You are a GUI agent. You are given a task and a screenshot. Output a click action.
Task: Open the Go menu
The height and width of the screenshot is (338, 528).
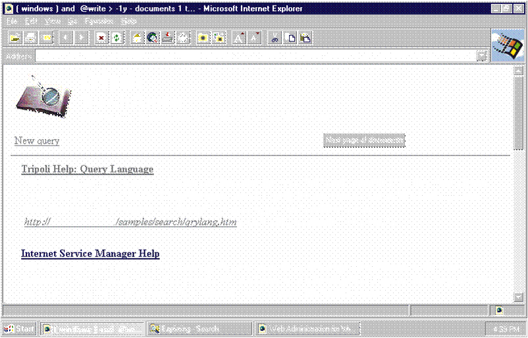(72, 21)
